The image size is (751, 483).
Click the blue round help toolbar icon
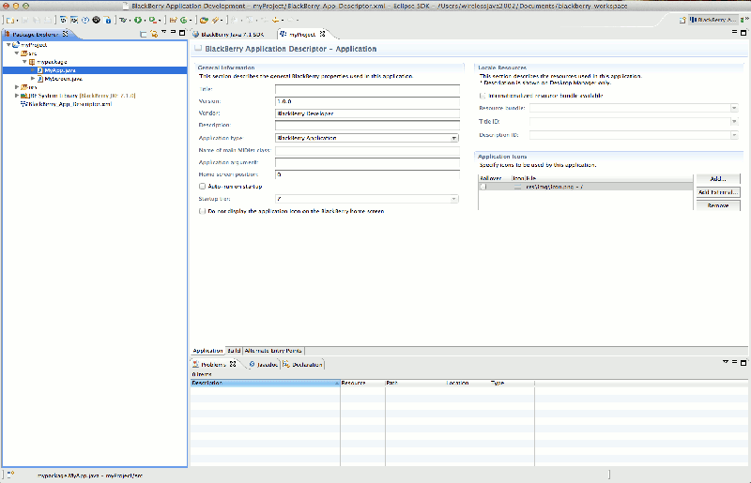coord(85,20)
